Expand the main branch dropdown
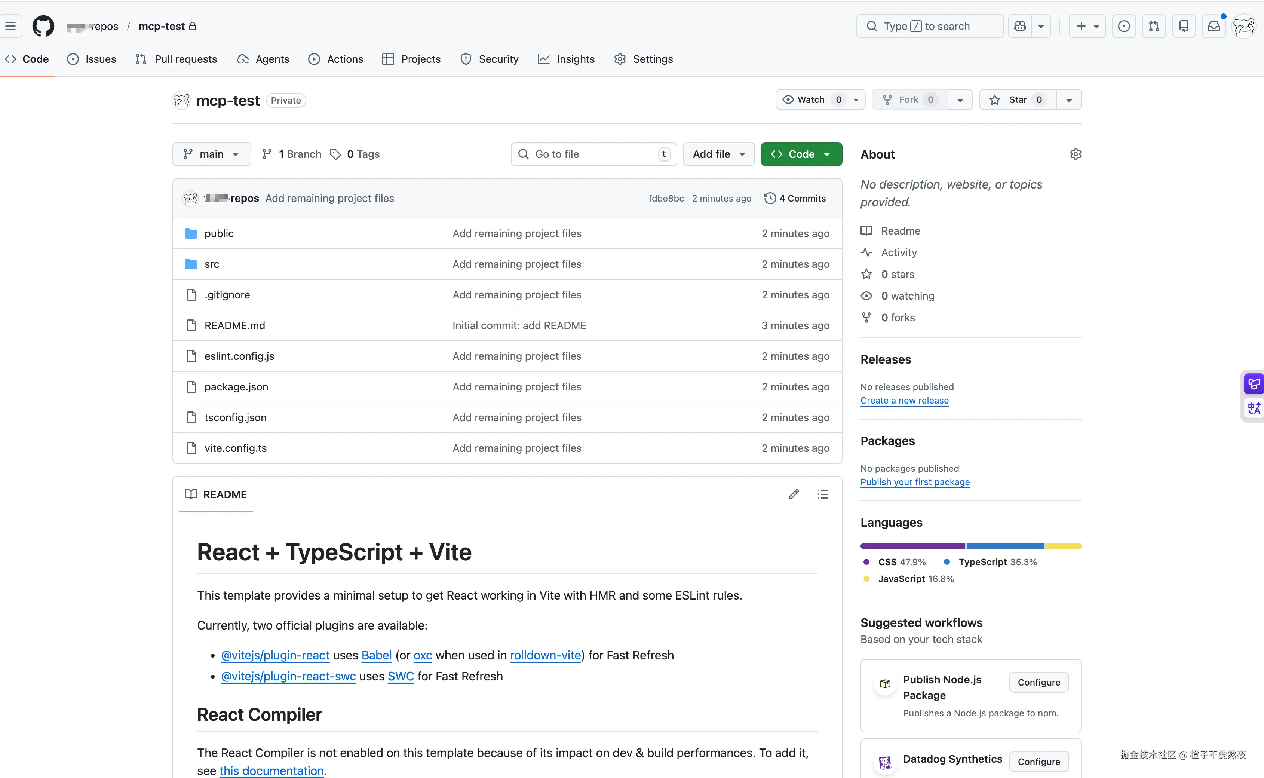This screenshot has height=778, width=1264. tap(211, 154)
